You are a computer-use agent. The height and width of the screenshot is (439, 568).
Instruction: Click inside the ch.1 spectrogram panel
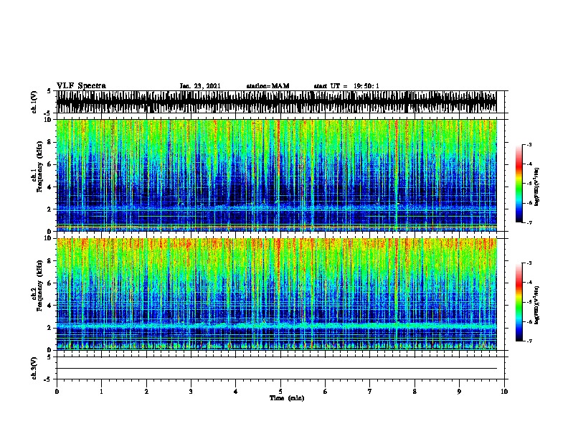tap(277, 175)
